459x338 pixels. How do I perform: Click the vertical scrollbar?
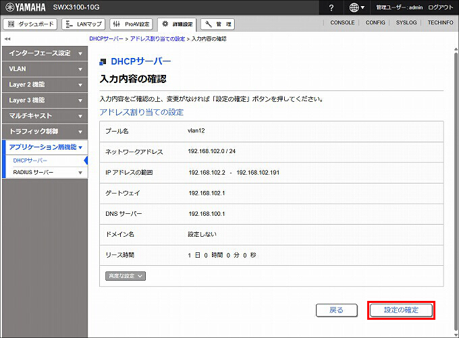click(456, 190)
